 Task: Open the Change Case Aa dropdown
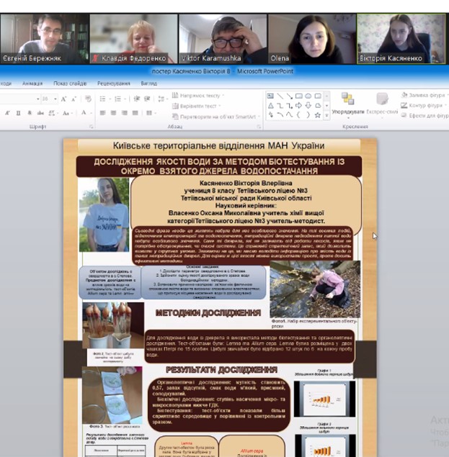[67, 113]
